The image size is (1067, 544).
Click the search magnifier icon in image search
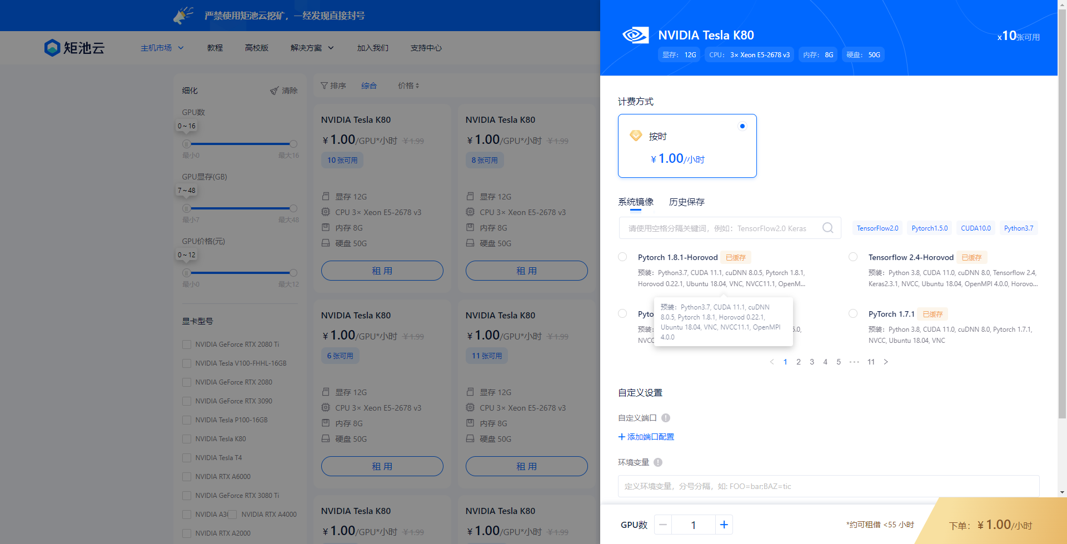click(x=827, y=228)
